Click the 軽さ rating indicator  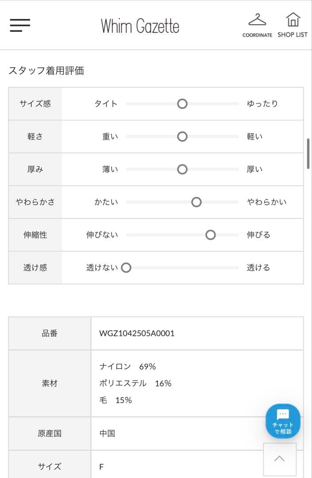coord(182,136)
